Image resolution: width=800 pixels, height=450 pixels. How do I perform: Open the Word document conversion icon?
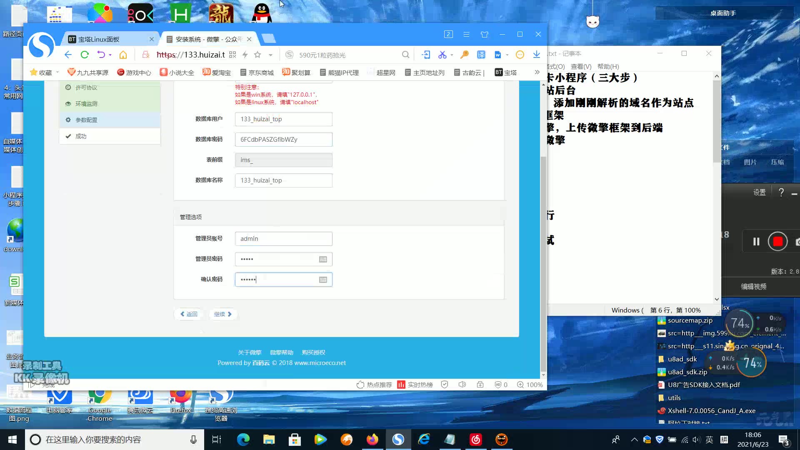pos(498,55)
